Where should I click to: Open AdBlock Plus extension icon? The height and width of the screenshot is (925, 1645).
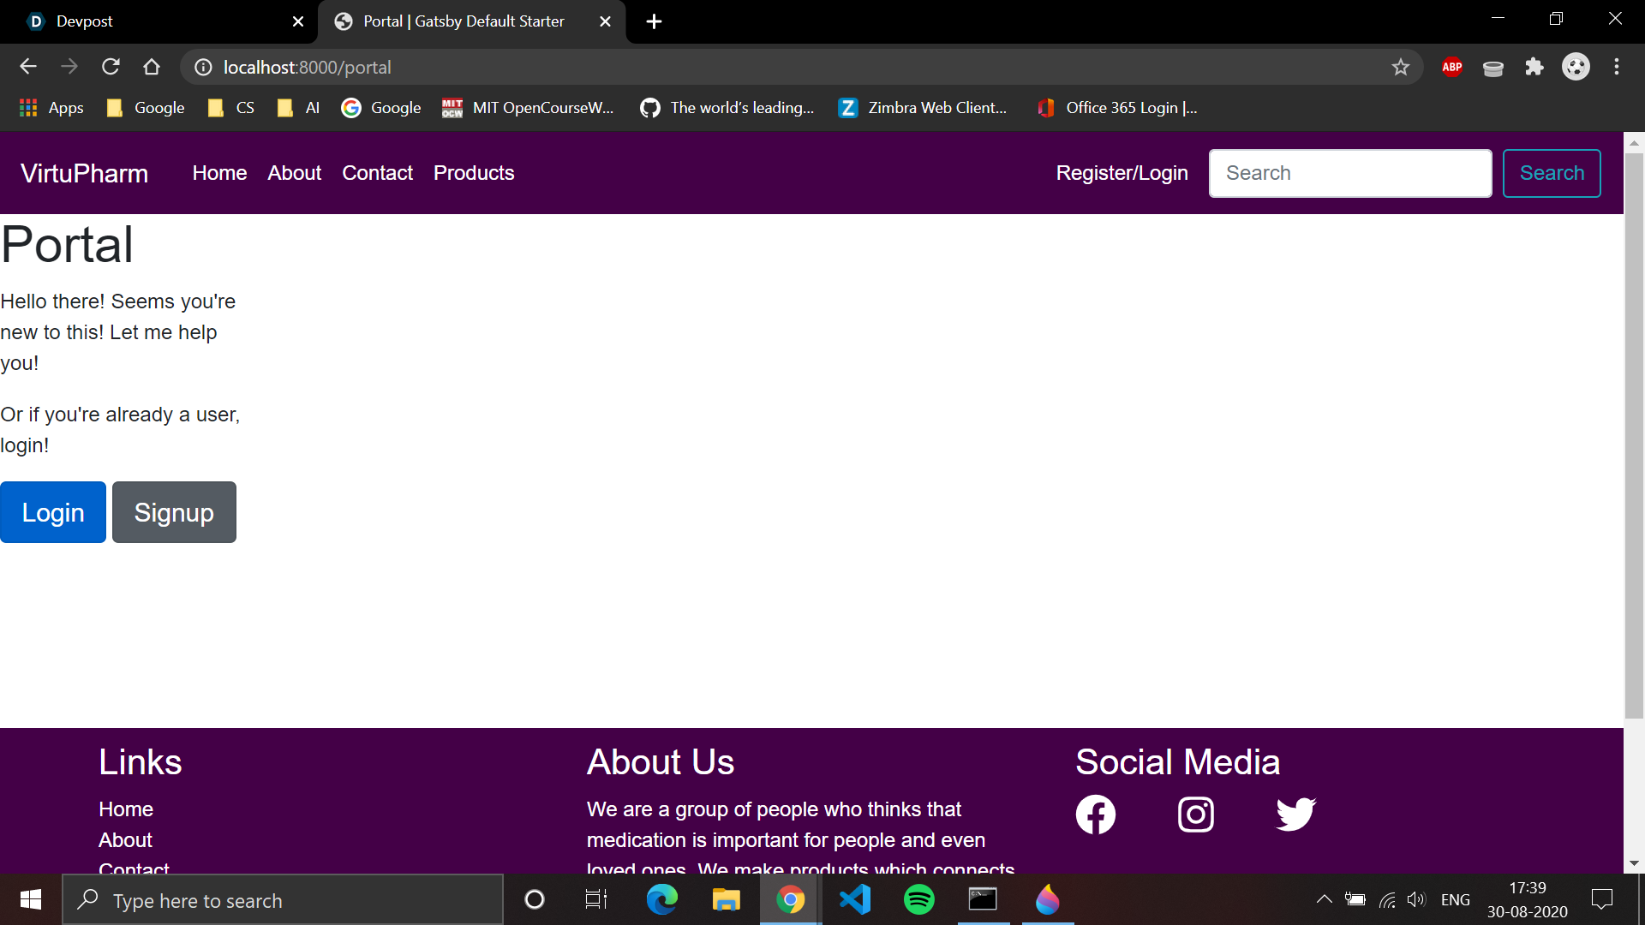[1451, 67]
